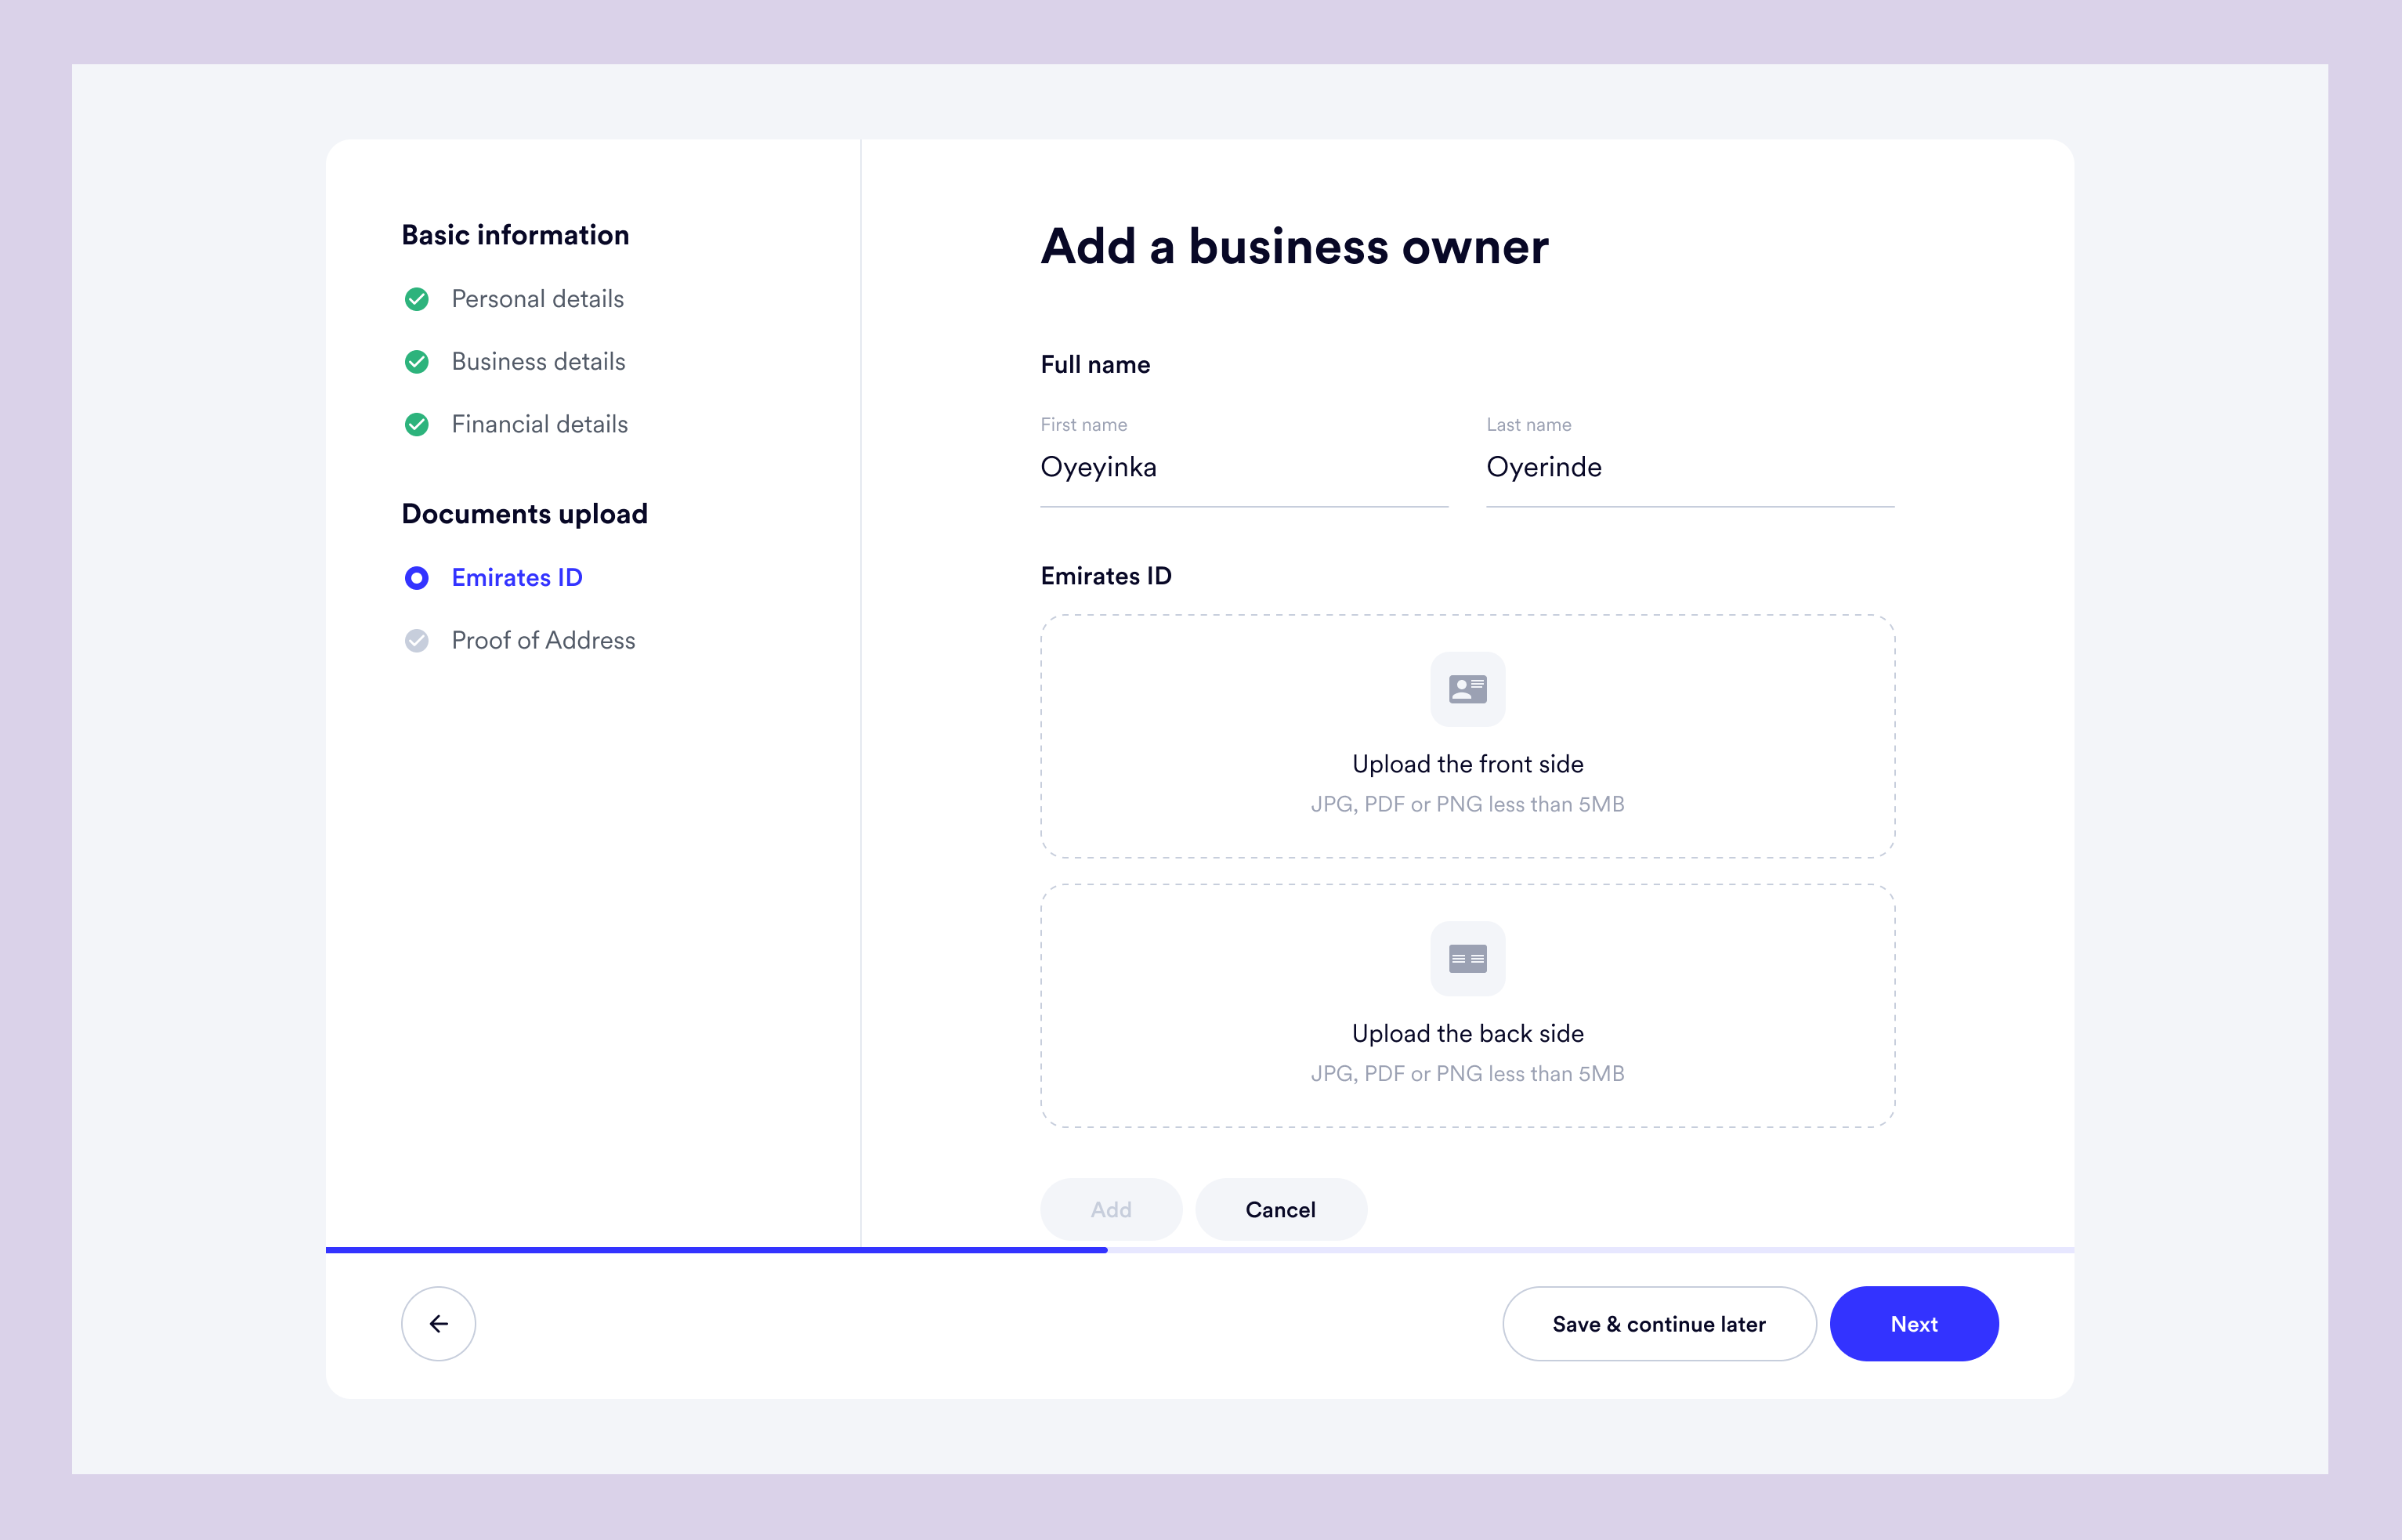Click the card back side icon
This screenshot has height=1540, width=2402.
click(1467, 959)
